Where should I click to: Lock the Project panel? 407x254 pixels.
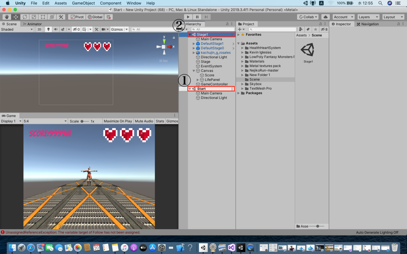point(321,24)
